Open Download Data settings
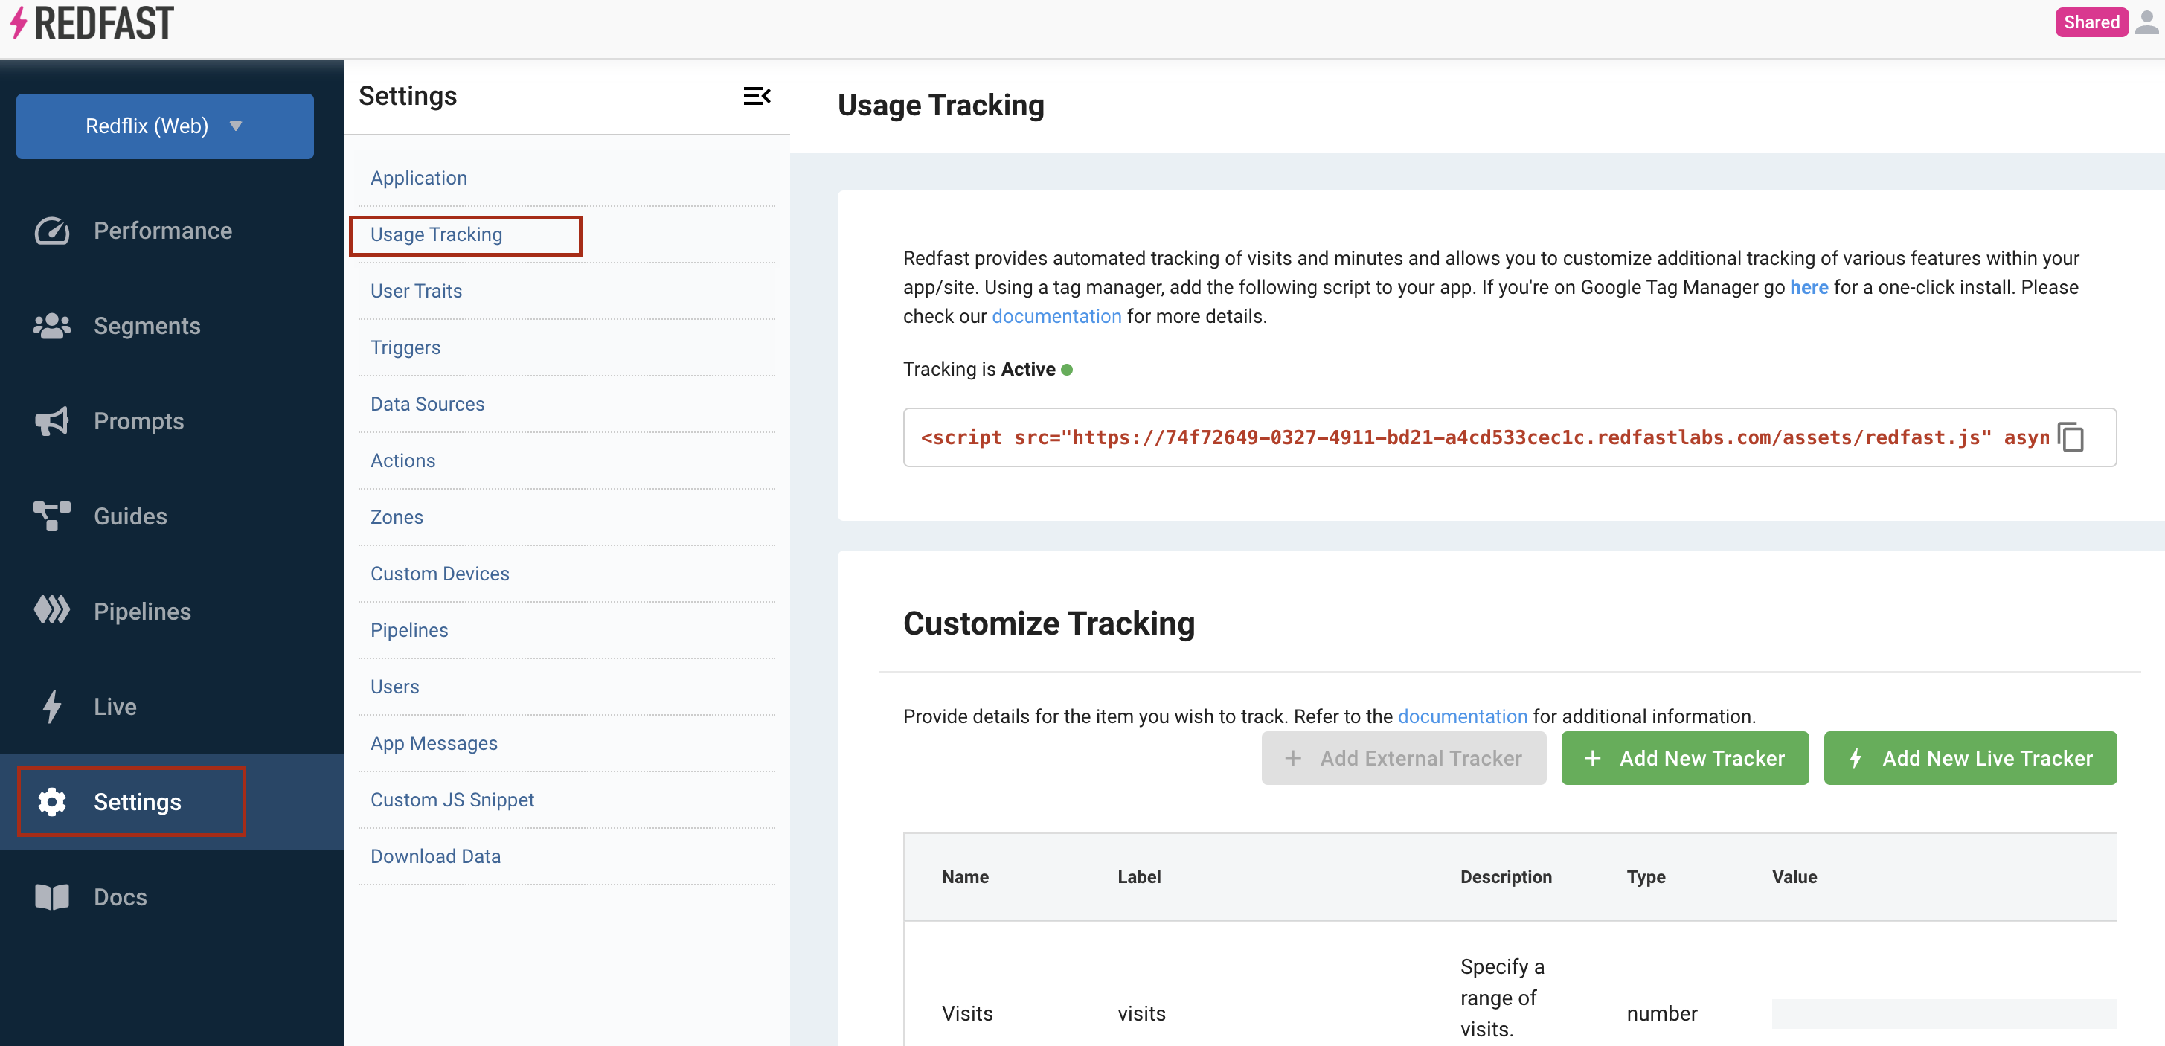Viewport: 2165px width, 1046px height. pos(435,856)
